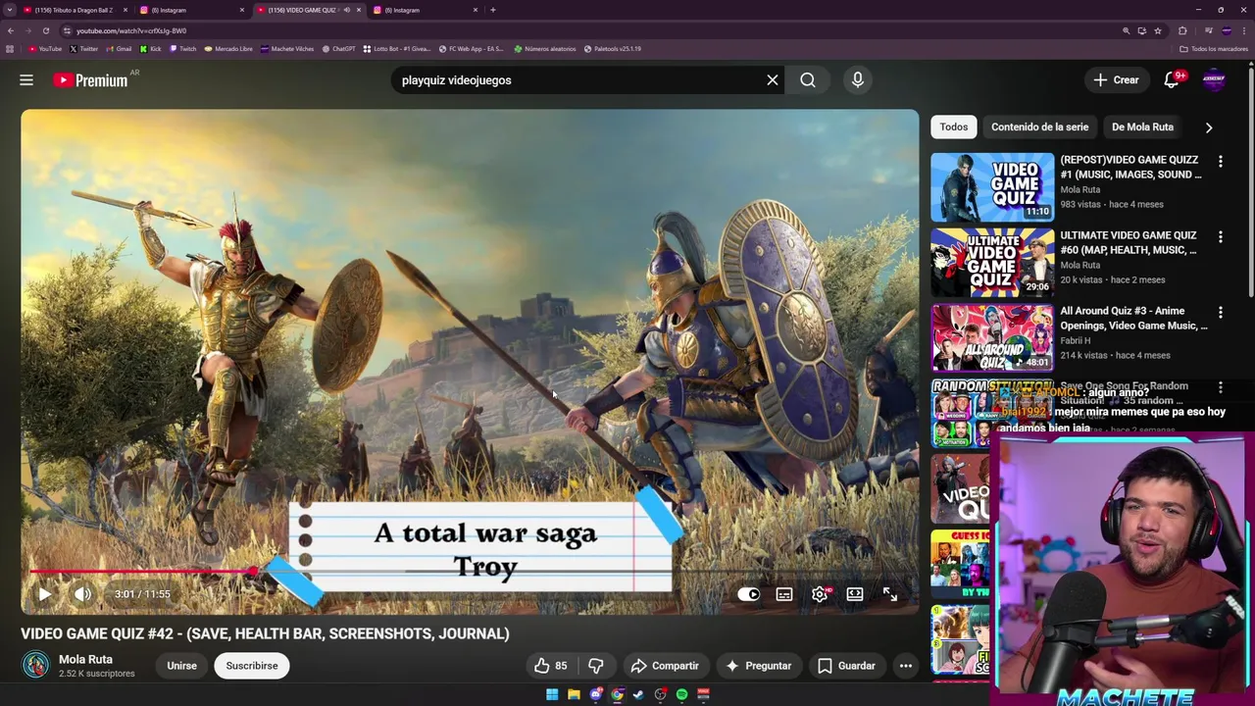Click the browser address bar URL
This screenshot has height=706, width=1255.
click(131, 30)
